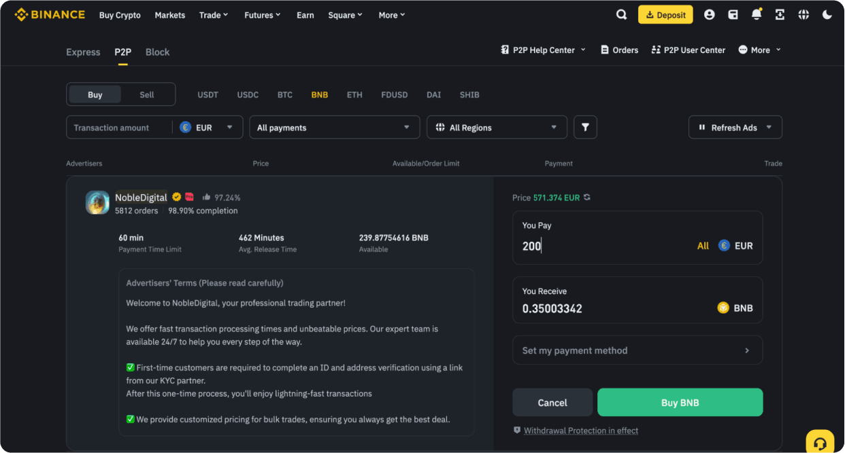The width and height of the screenshot is (845, 453).
Task: Click the red badge beside NobleDigital
Action: 189,197
